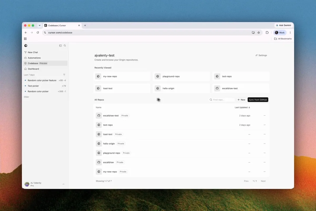Screen dimensions: 316x211
Task: Open Chrome three-dot menu
Action: coord(290,33)
